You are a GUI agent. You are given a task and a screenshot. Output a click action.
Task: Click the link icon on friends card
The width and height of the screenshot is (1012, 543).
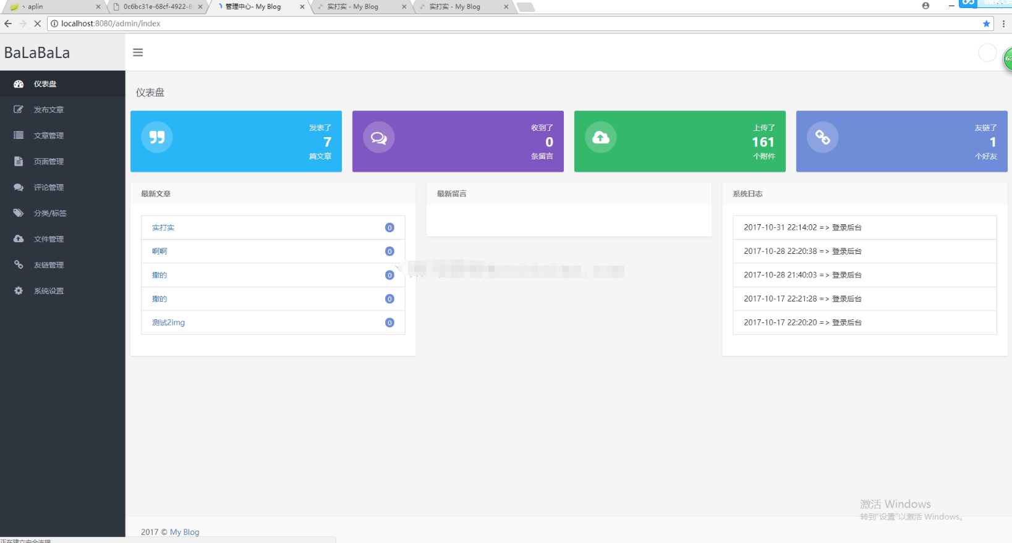point(823,137)
